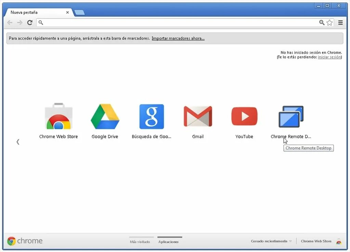This screenshot has width=350, height=252.
Task: Minimize the Chrome window
Action: point(319,6)
